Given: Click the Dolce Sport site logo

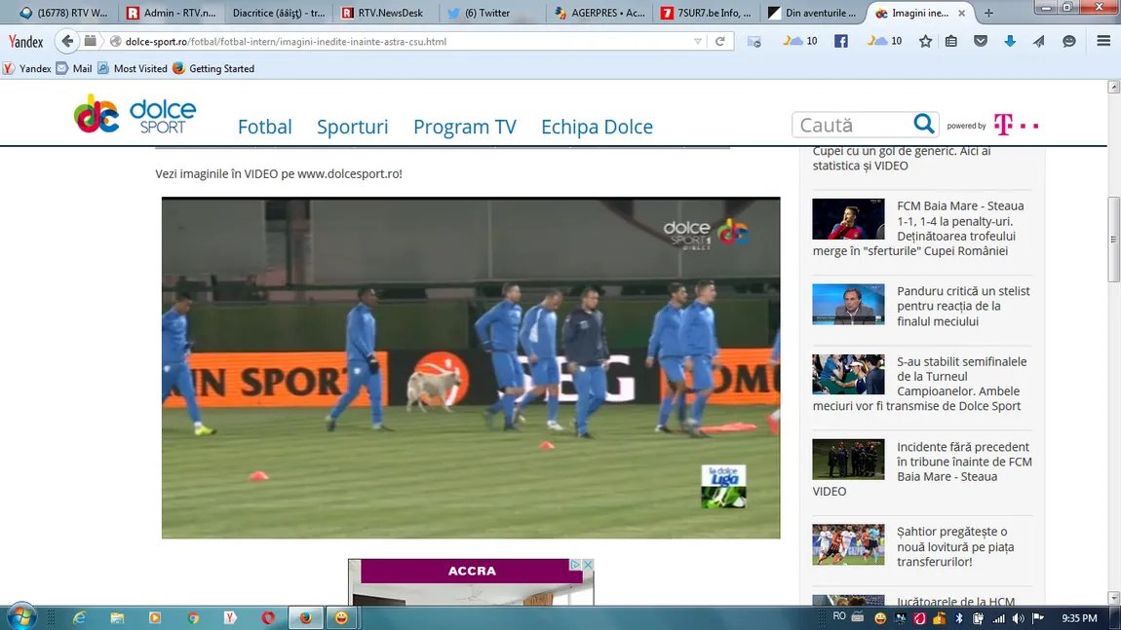Looking at the screenshot, I should (x=135, y=114).
